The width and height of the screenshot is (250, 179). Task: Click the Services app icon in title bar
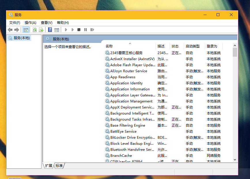tap(11, 15)
